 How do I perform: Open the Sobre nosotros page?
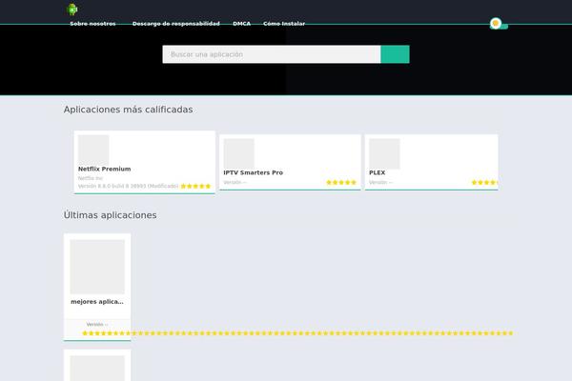tap(92, 24)
